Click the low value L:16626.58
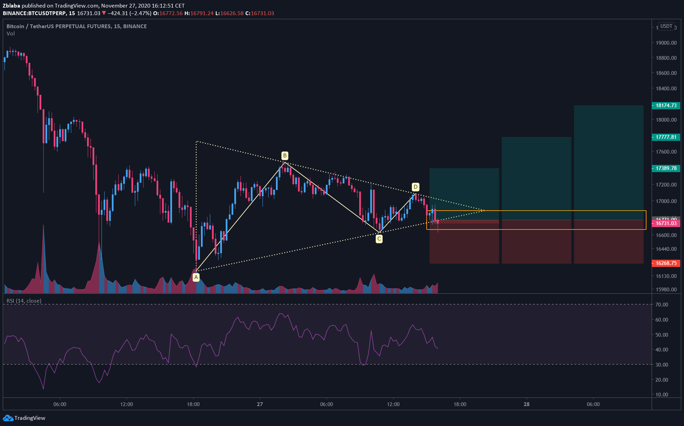 click(x=229, y=13)
